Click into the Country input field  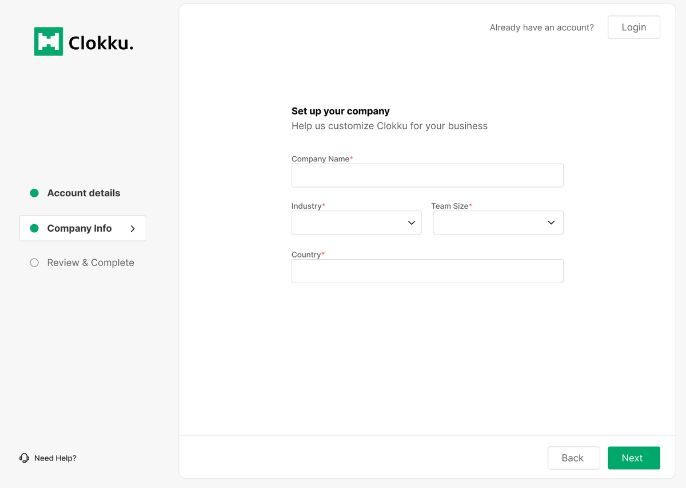coord(427,271)
